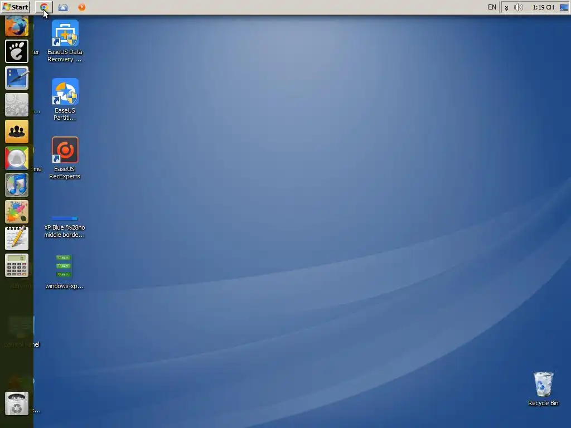571x428 pixels.
Task: Select the XP Blue no middle border file
Action: [x=65, y=227]
